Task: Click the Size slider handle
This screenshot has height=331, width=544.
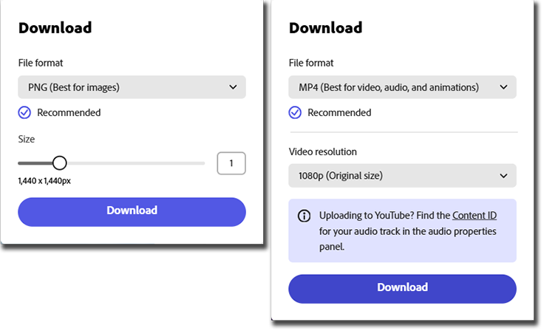Action: pos(60,163)
